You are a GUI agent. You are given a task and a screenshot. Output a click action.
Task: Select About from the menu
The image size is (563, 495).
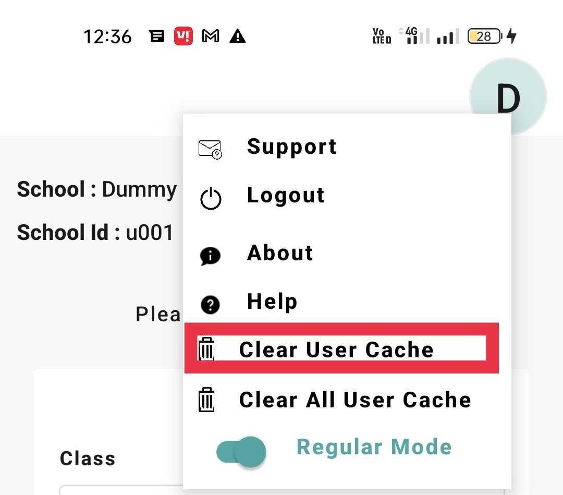click(x=280, y=253)
